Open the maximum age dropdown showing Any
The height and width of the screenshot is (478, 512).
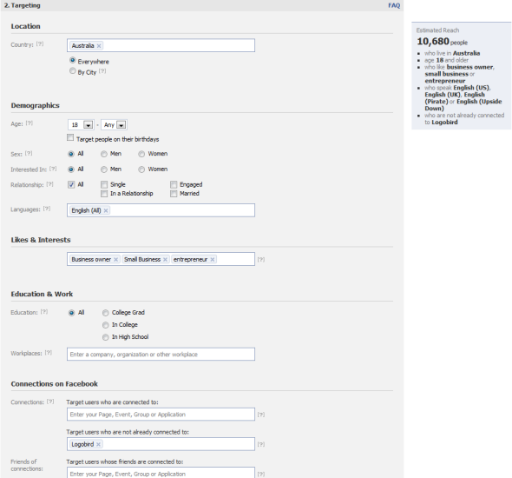(114, 125)
